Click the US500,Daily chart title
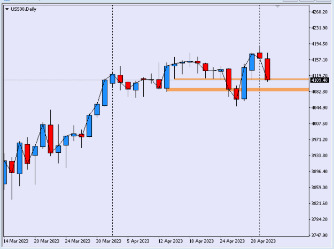The height and width of the screenshot is (249, 334). 24,9
